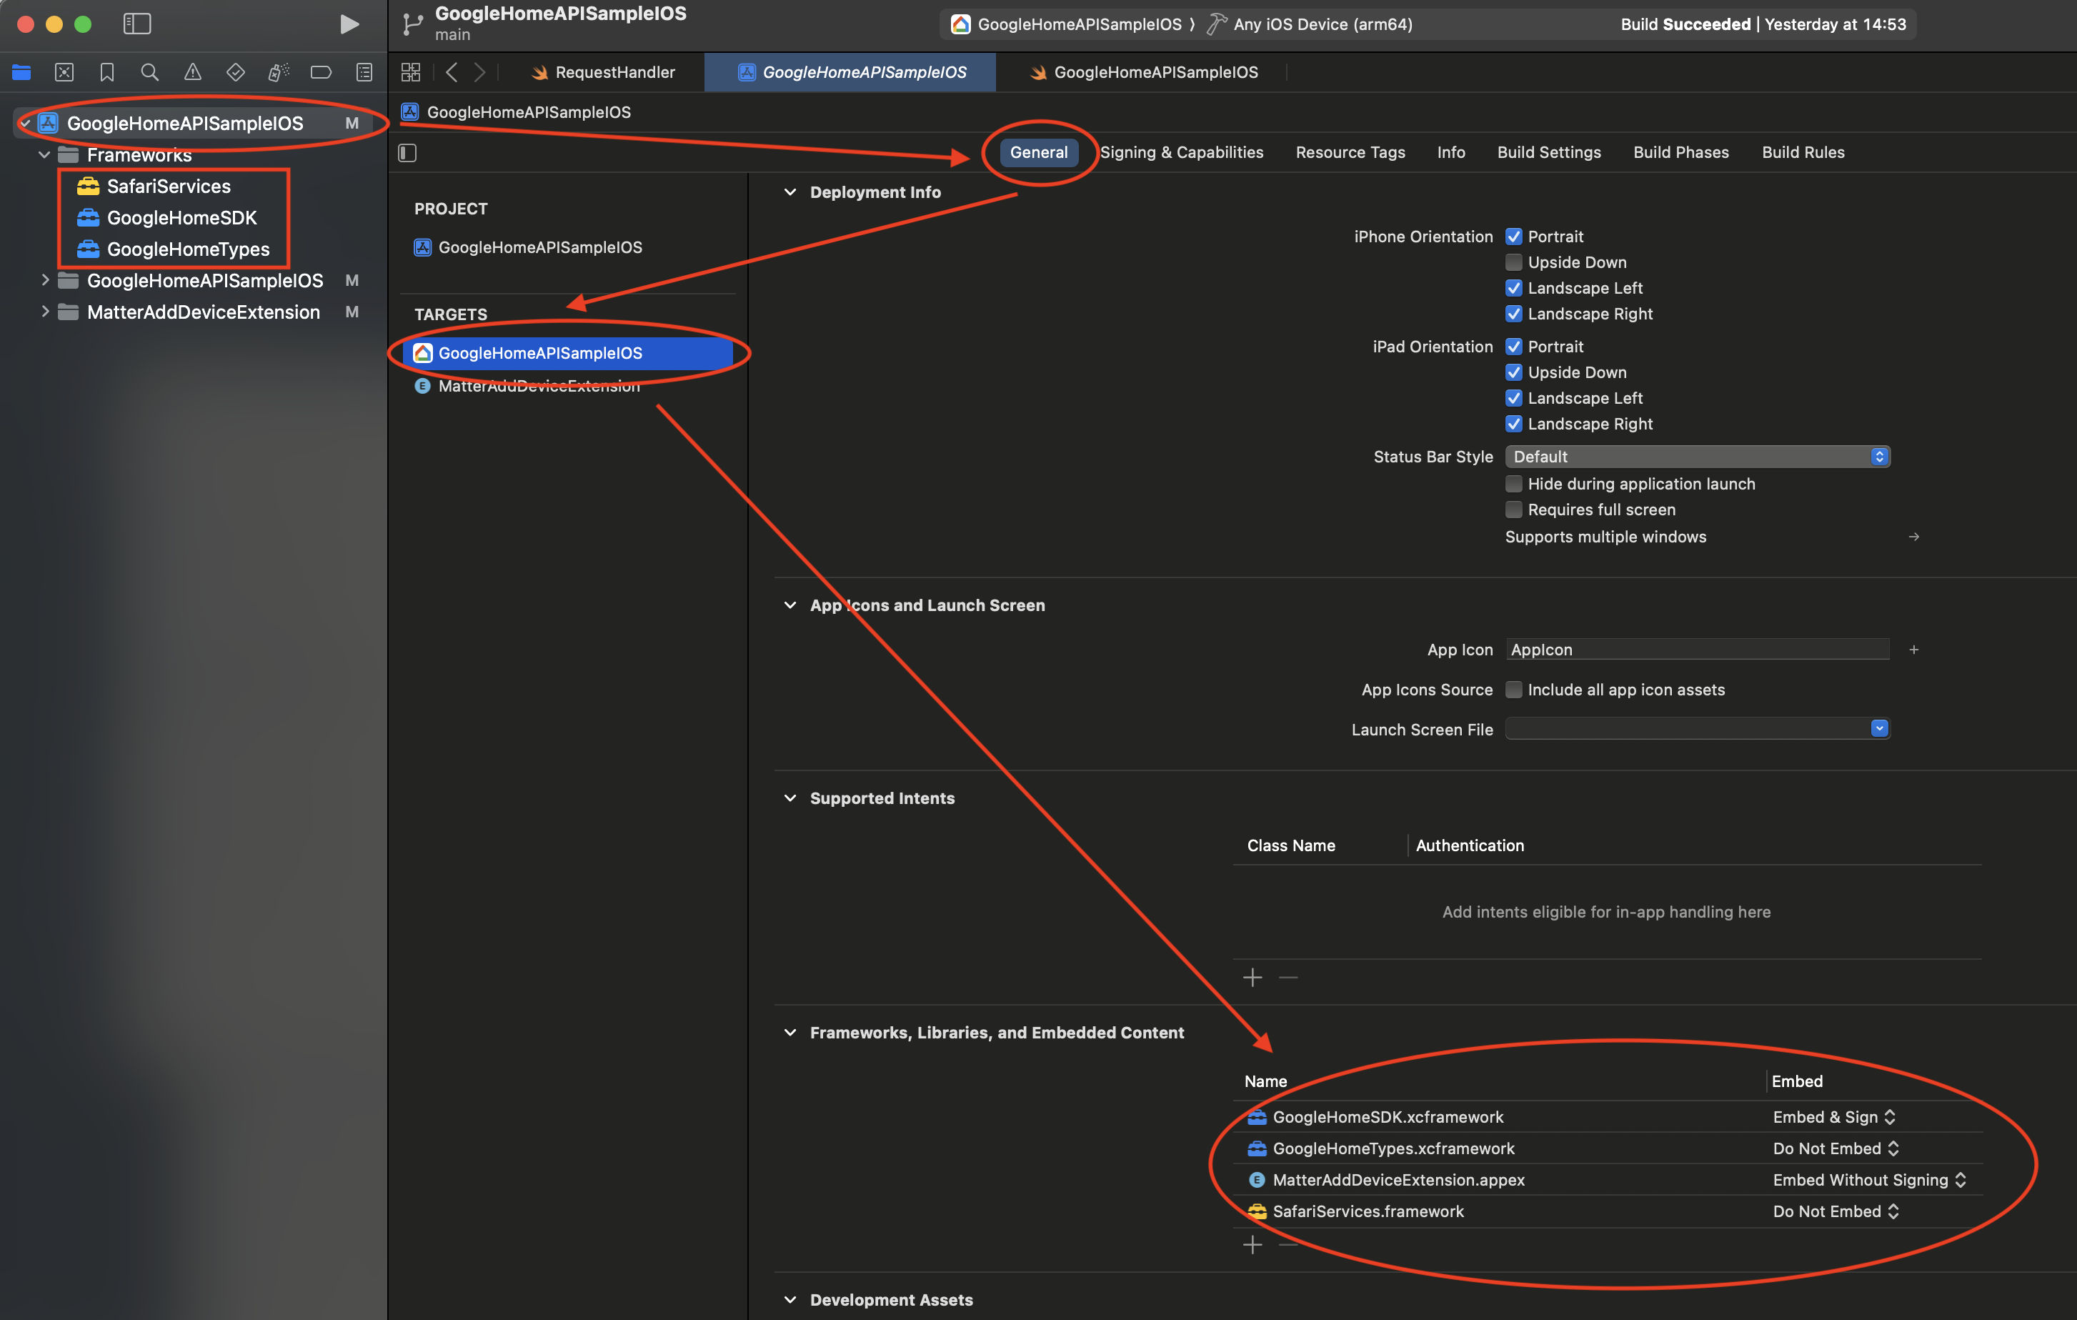Show the Issue navigator warning icon
The width and height of the screenshot is (2077, 1320).
[x=191, y=72]
